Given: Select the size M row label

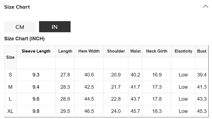Looking at the screenshot, I should pyautogui.click(x=10, y=87).
